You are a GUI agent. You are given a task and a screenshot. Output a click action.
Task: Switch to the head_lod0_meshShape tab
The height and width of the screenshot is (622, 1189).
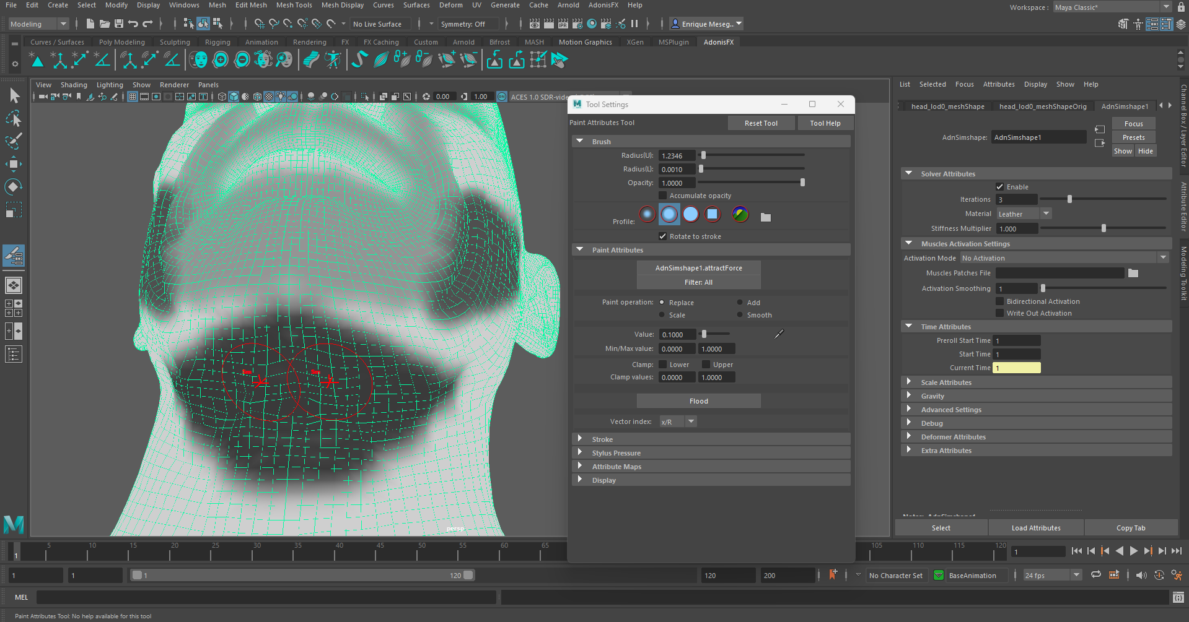(x=947, y=106)
